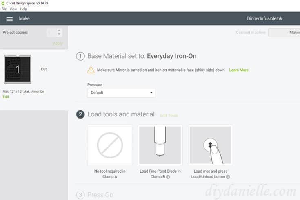Open the View menu
This screenshot has height=200, width=300.
pyautogui.click(x=13, y=9)
